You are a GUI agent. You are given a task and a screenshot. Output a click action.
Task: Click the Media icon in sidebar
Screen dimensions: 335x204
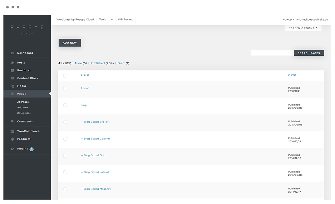coord(12,86)
